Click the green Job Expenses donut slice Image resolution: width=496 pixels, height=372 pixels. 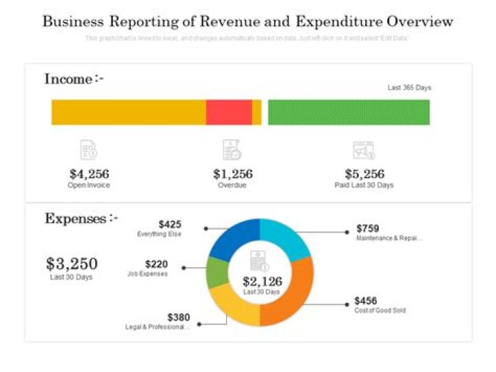point(217,273)
